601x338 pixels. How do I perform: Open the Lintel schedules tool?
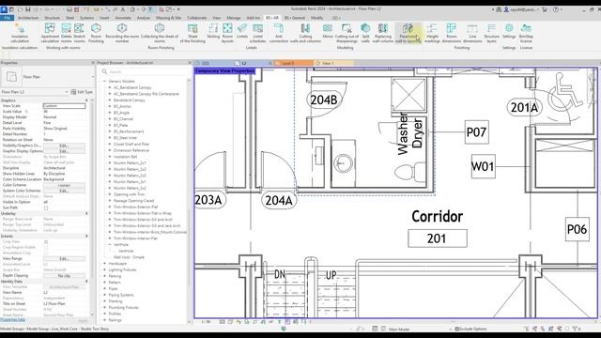point(257,33)
